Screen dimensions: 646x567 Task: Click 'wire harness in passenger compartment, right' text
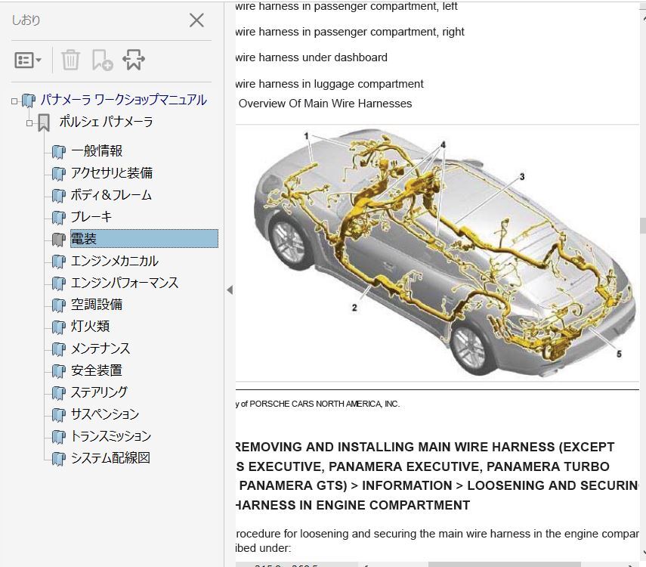(350, 32)
